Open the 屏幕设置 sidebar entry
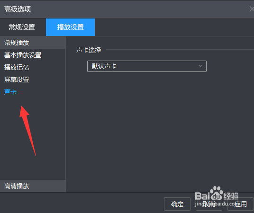 [x=17, y=80]
